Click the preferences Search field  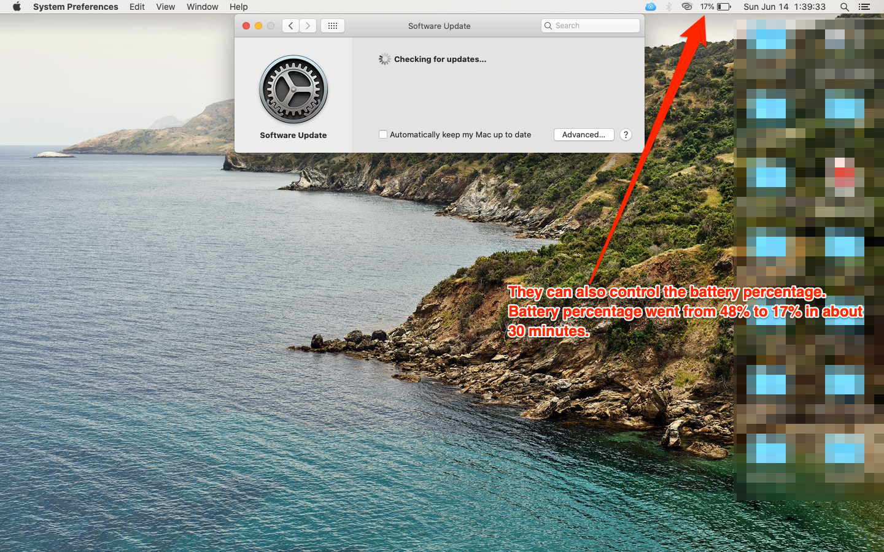click(595, 26)
